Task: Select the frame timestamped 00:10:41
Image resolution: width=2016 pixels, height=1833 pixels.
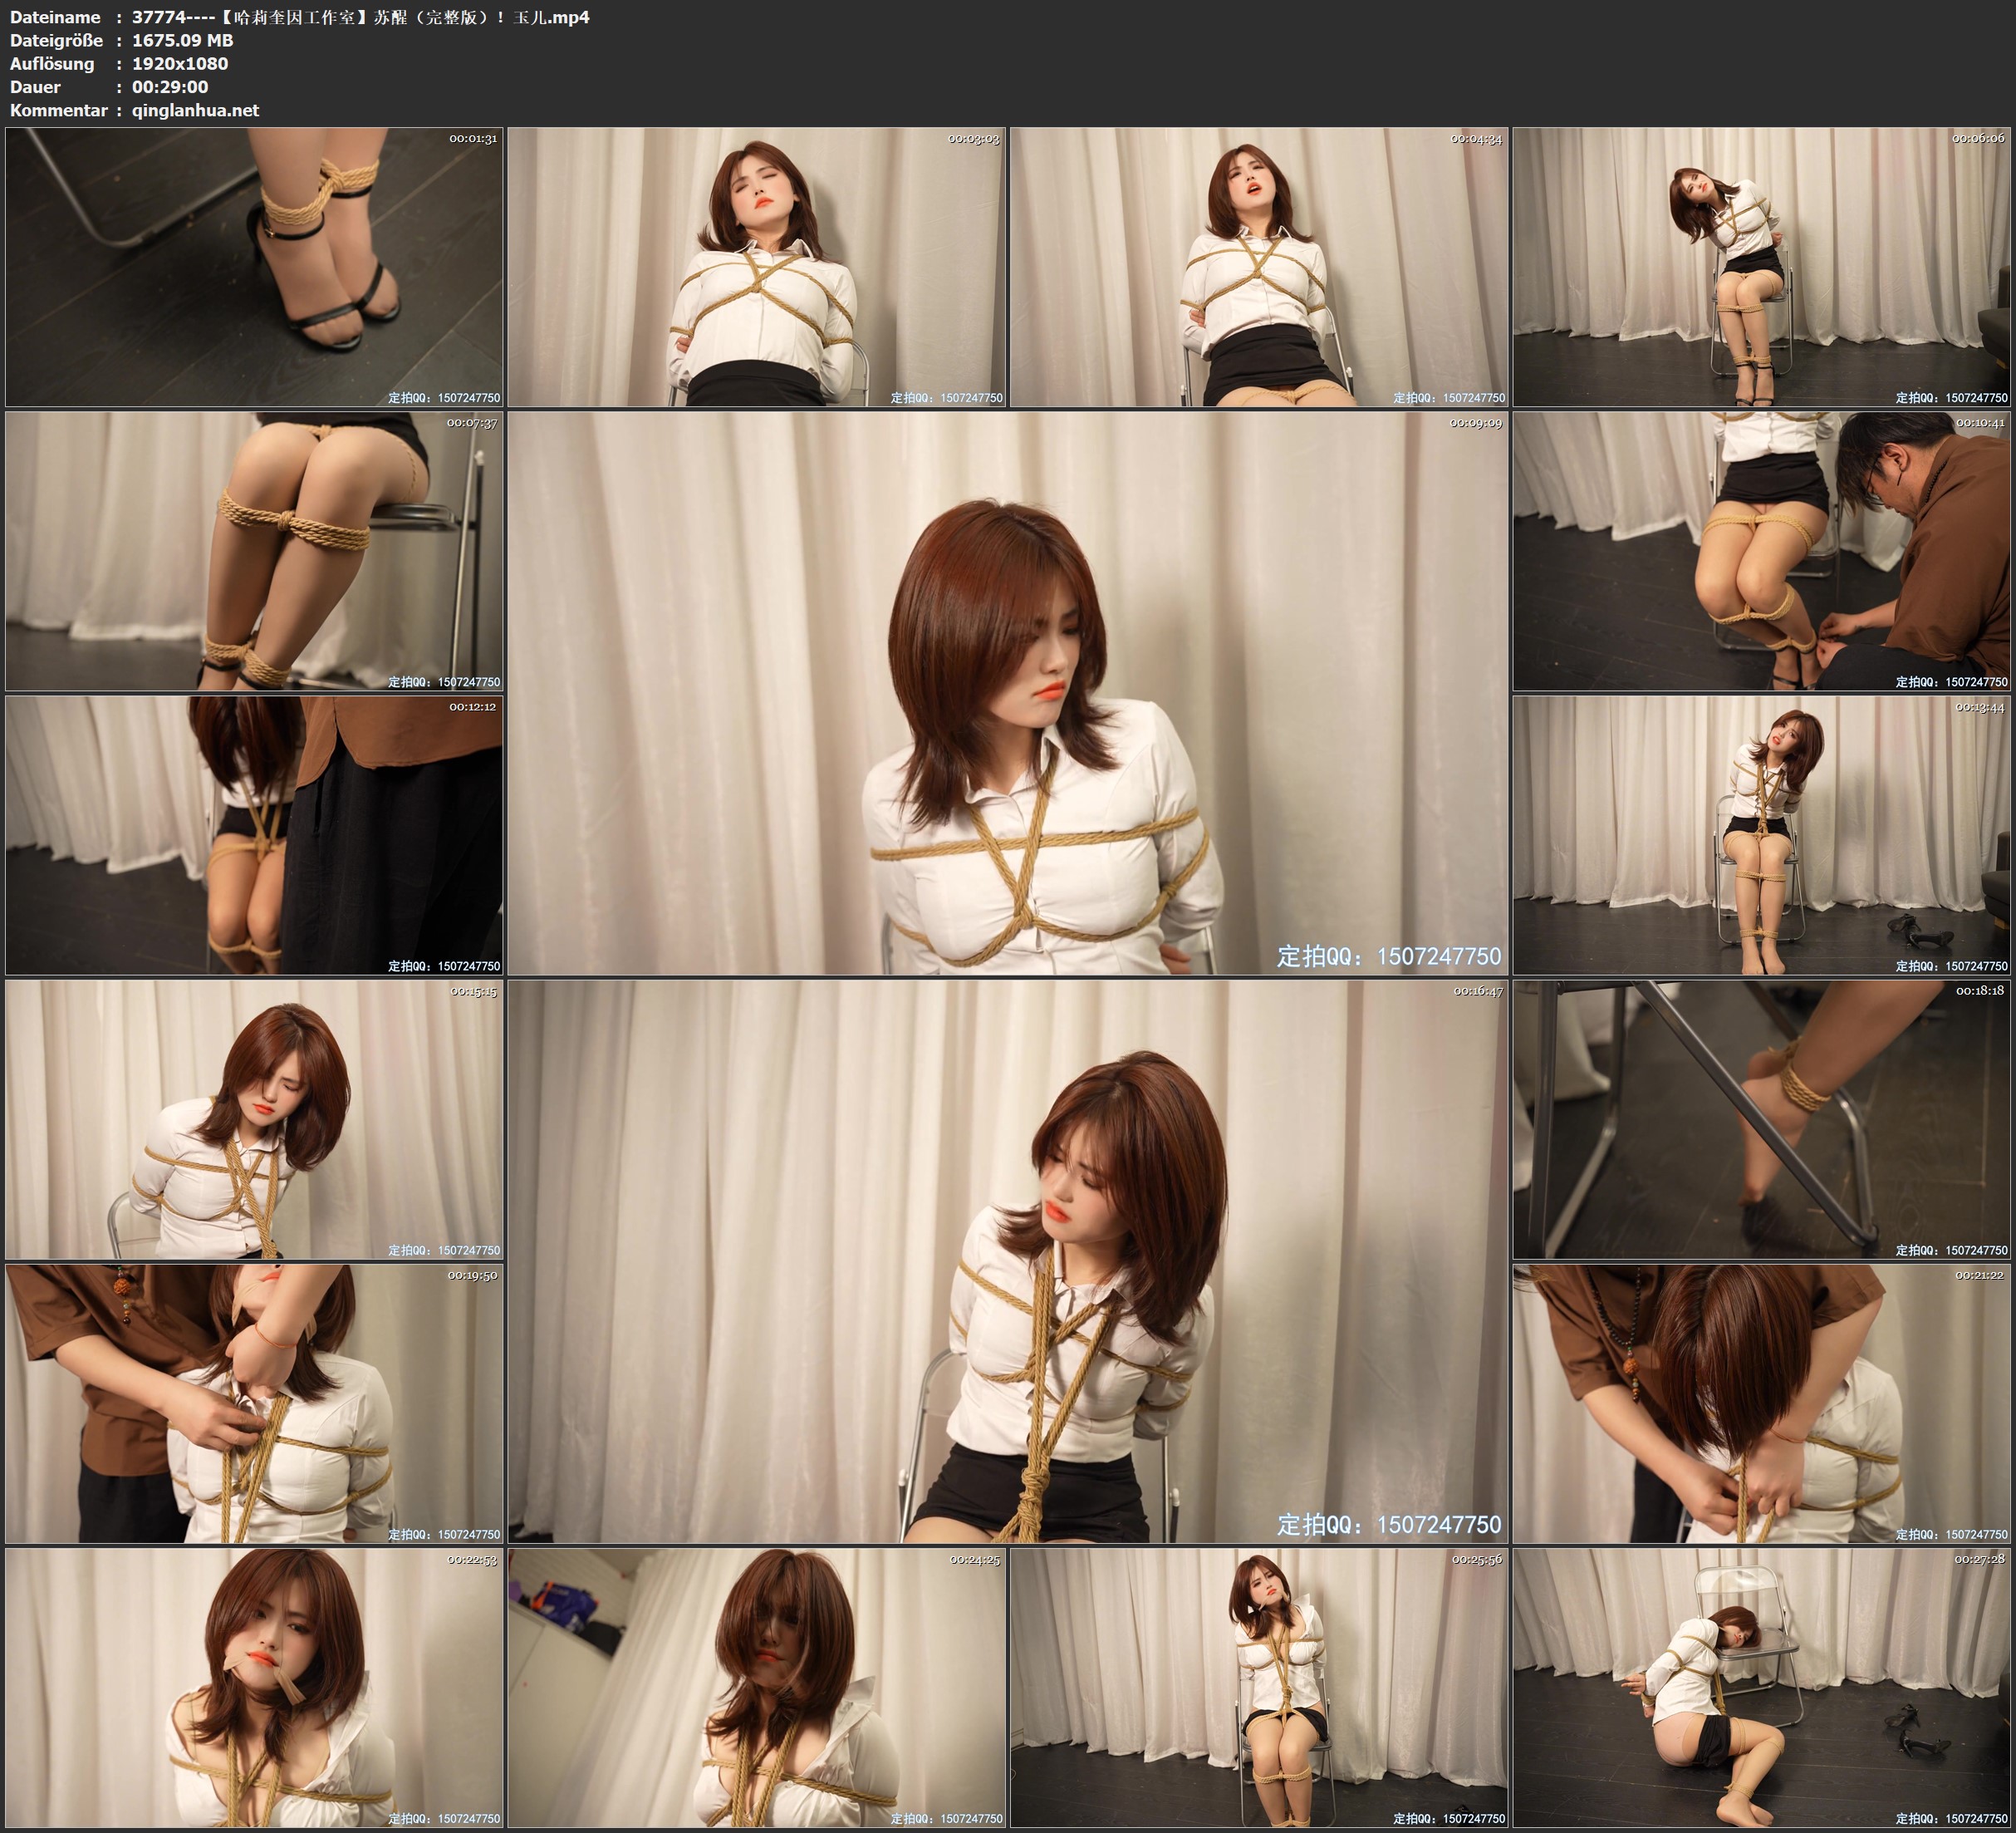Action: coord(1762,551)
